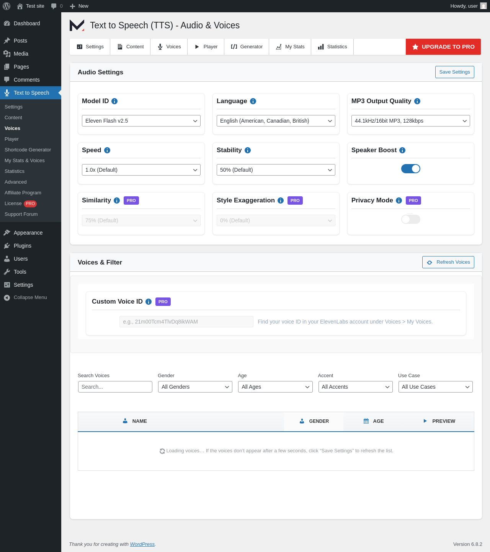Click the user avatar next to Howdy

point(483,6)
